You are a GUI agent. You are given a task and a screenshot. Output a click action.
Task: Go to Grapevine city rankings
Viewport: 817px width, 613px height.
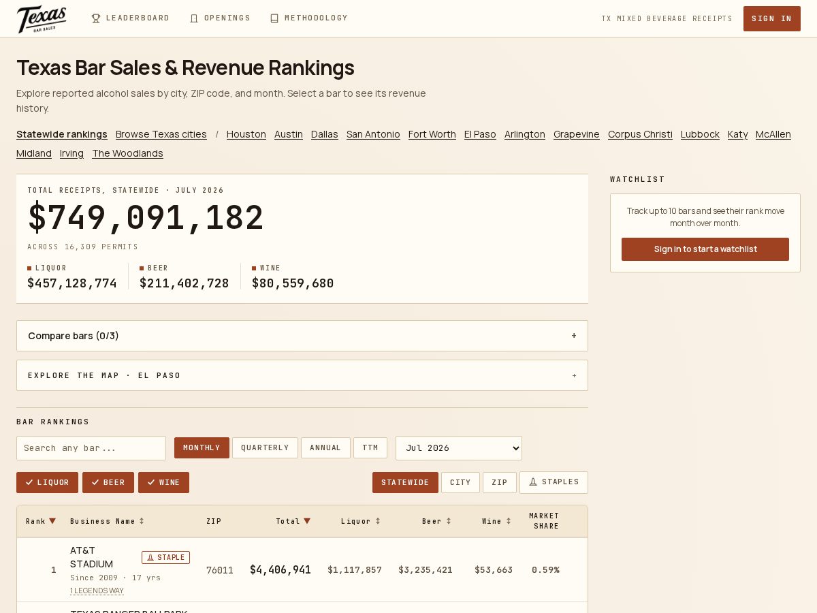pos(577,134)
